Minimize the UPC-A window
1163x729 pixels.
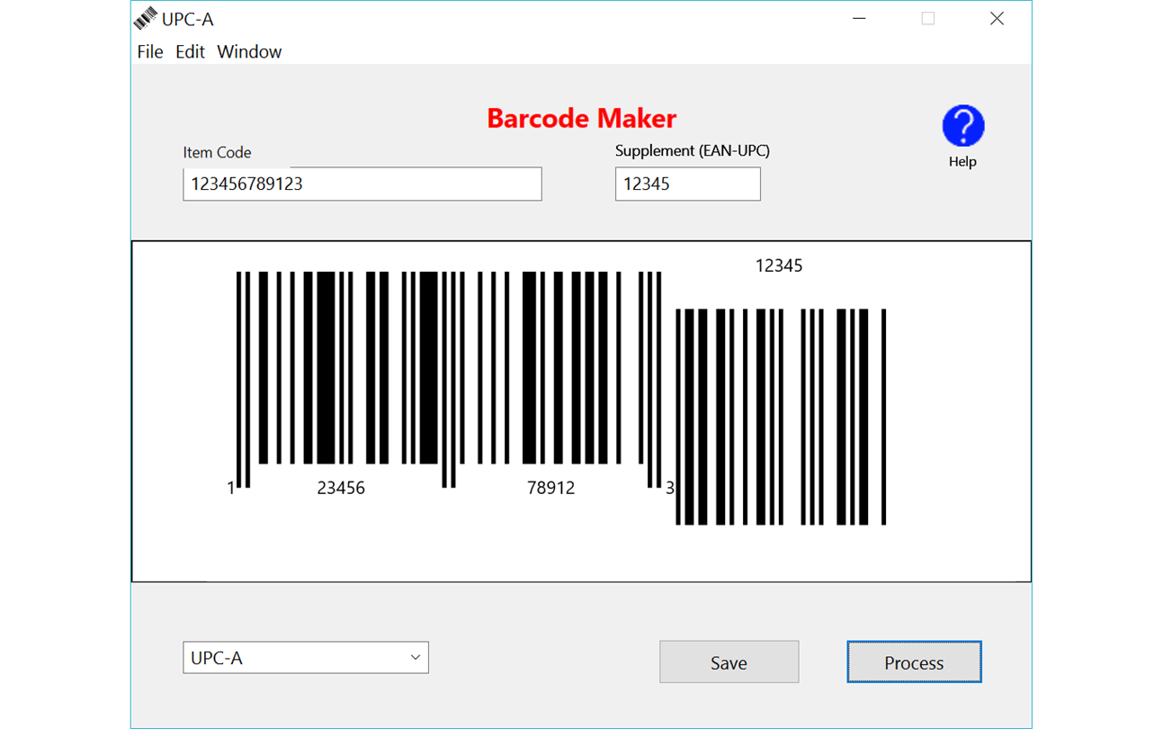(x=860, y=18)
